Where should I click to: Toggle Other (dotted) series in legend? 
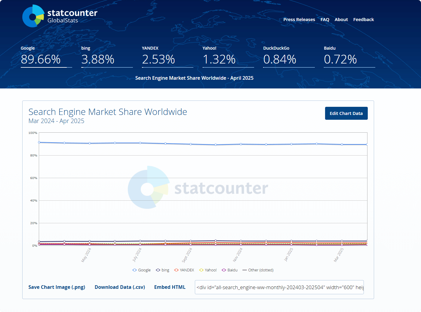coord(258,270)
